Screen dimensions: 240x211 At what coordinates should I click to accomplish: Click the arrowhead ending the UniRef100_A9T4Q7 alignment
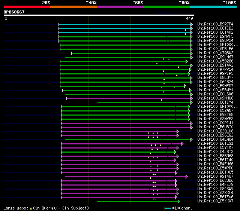tap(187, 177)
